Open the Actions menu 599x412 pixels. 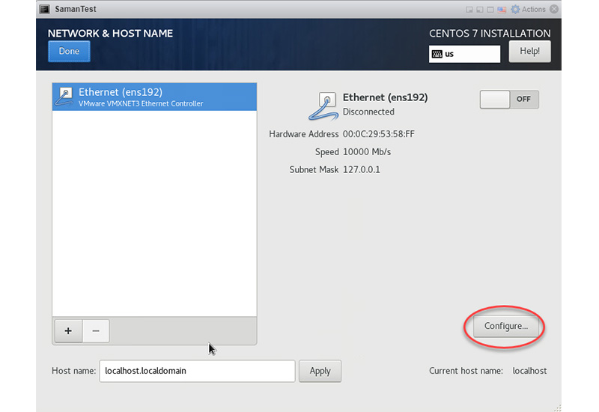[x=533, y=9]
